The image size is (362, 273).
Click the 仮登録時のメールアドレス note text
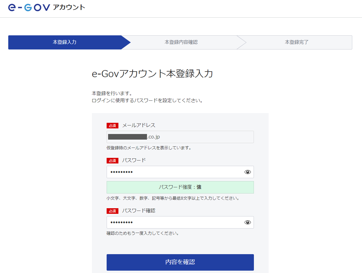coord(149,148)
